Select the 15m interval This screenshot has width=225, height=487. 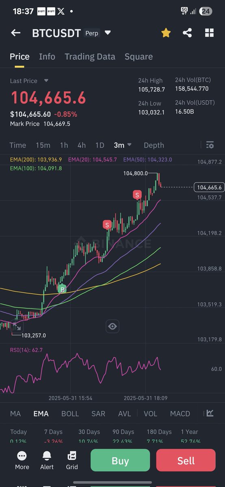click(43, 145)
